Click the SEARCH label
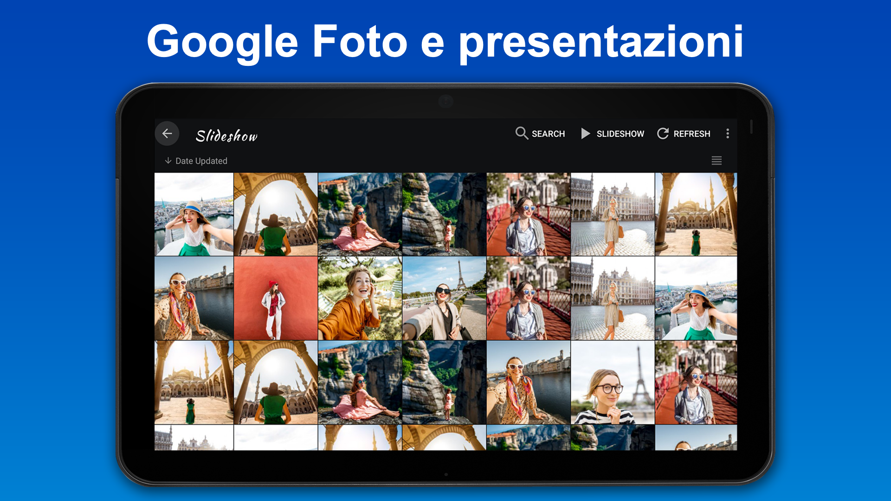This screenshot has height=501, width=891. [548, 134]
